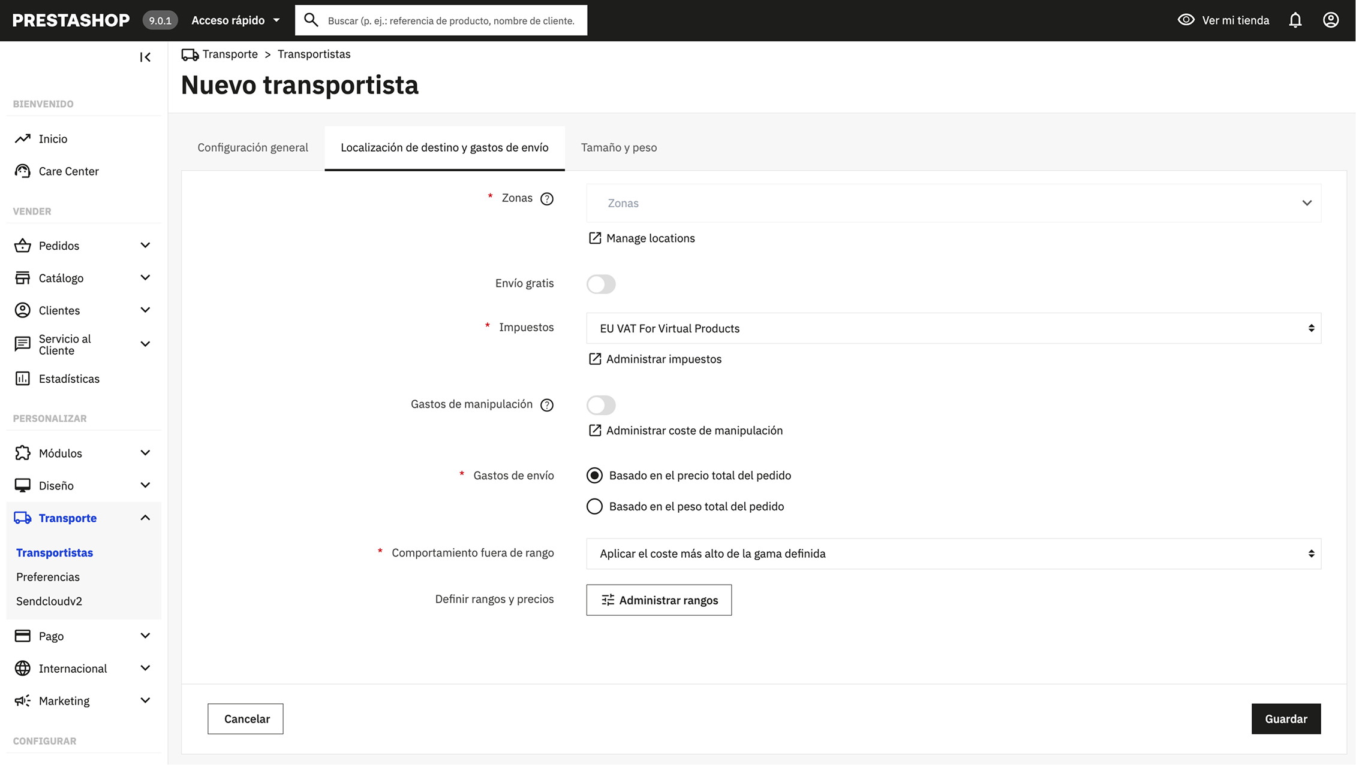Collapse the Transporte menu chevron
The width and height of the screenshot is (1356, 765).
[x=145, y=518]
